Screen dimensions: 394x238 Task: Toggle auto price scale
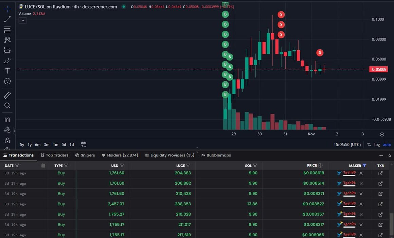point(387,144)
